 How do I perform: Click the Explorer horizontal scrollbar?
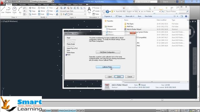[x=152, y=82]
